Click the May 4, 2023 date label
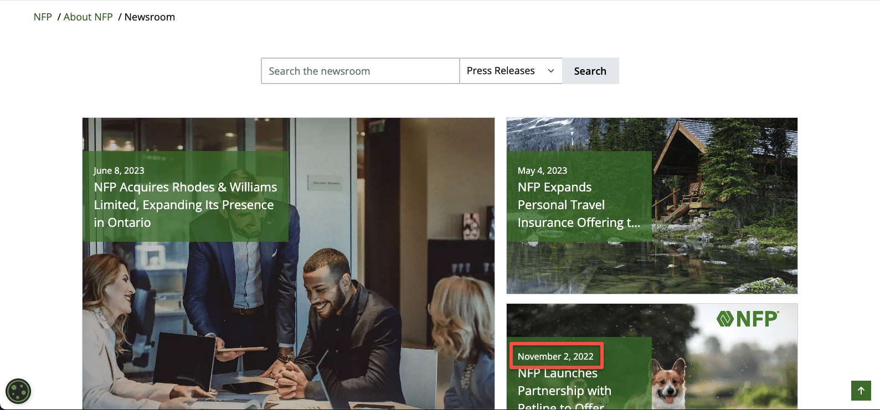The image size is (880, 410). point(542,170)
